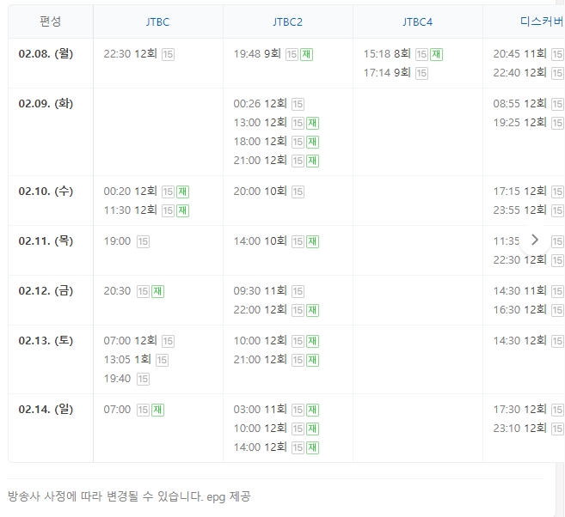Image resolution: width=565 pixels, height=517 pixels.
Task: Click the 08:55 12회 entry
Action: click(519, 104)
